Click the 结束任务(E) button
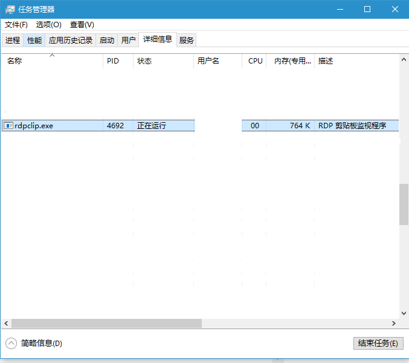 (x=378, y=343)
